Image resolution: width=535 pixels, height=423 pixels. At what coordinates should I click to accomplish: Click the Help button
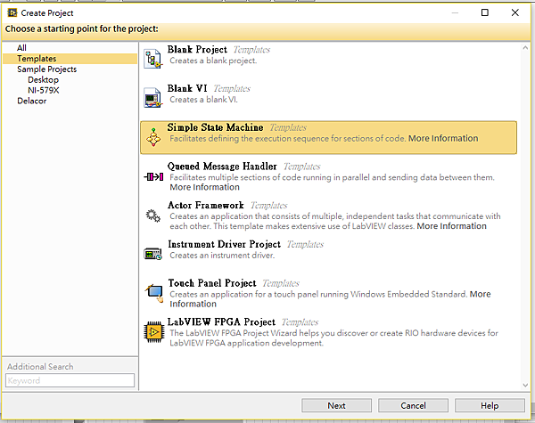490,405
